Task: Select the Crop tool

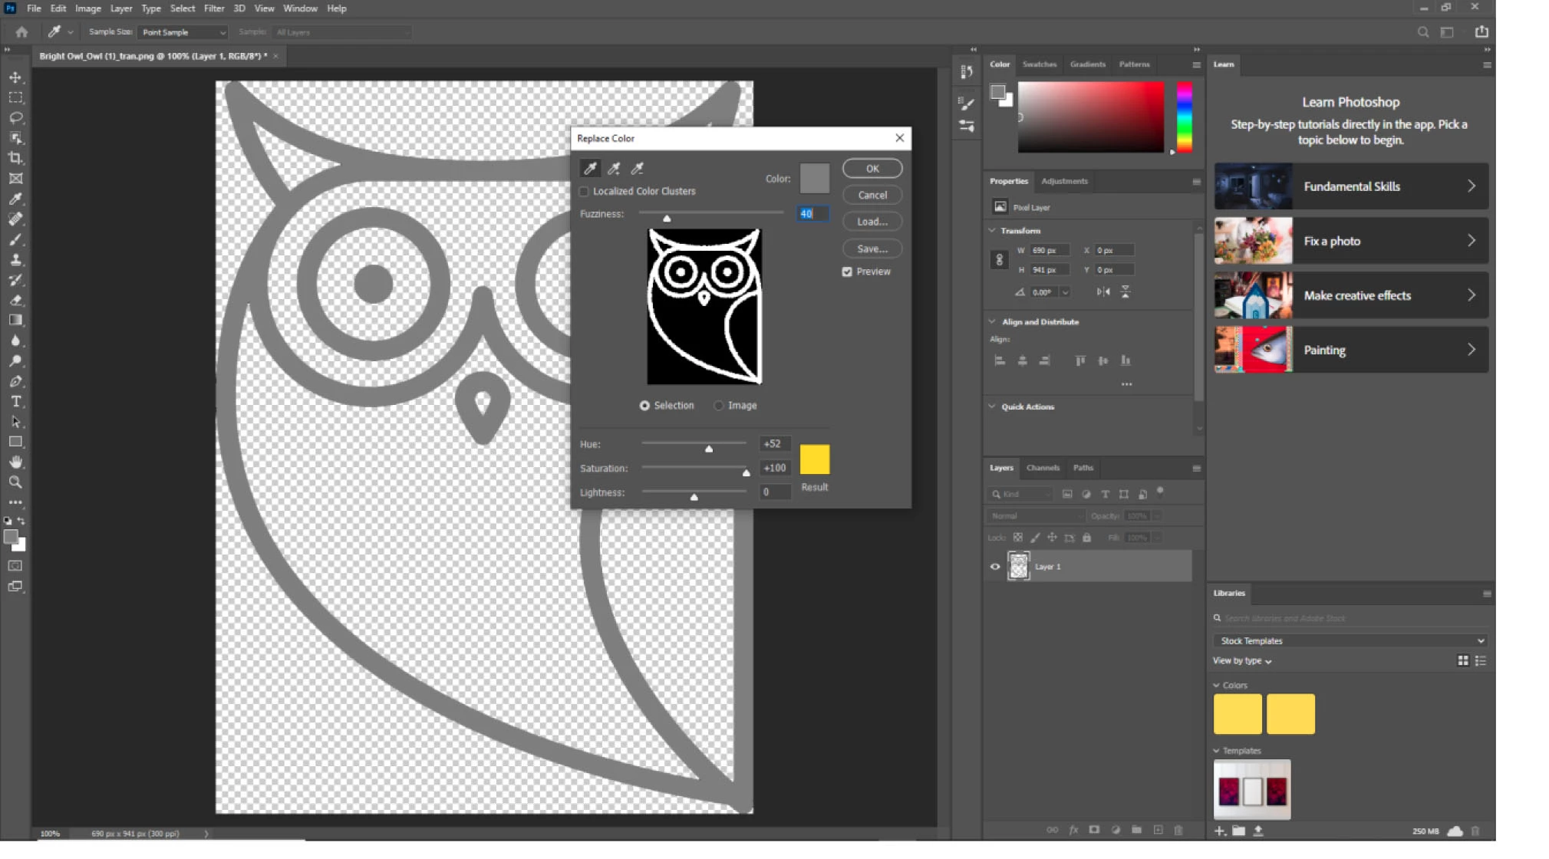Action: [15, 158]
